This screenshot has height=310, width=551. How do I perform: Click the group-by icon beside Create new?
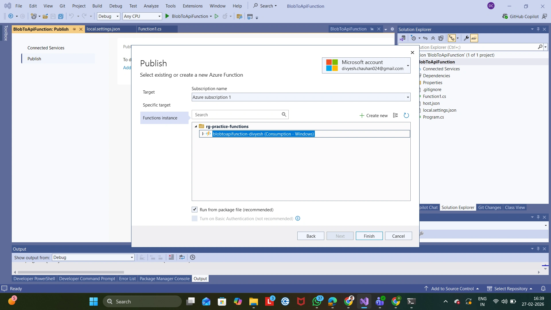[x=395, y=115]
